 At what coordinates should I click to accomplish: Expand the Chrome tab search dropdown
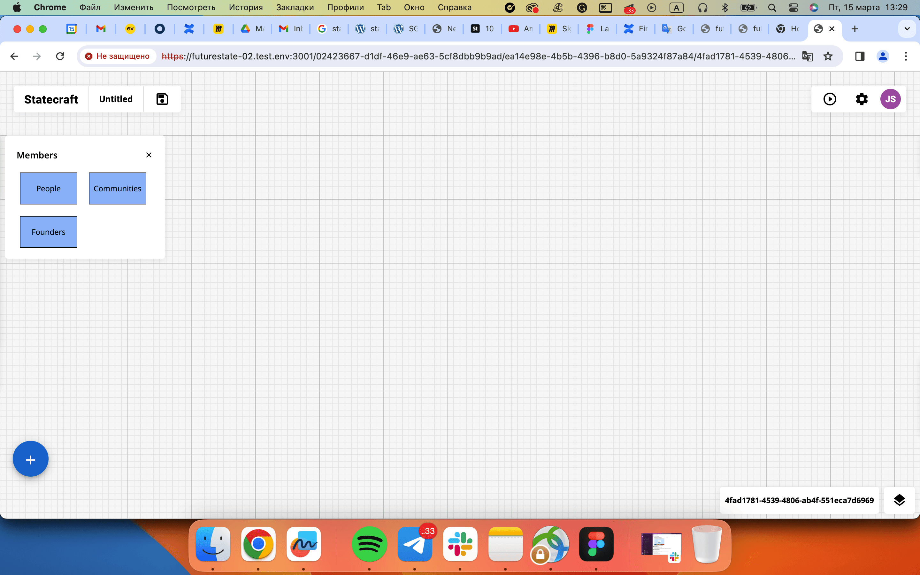[907, 28]
